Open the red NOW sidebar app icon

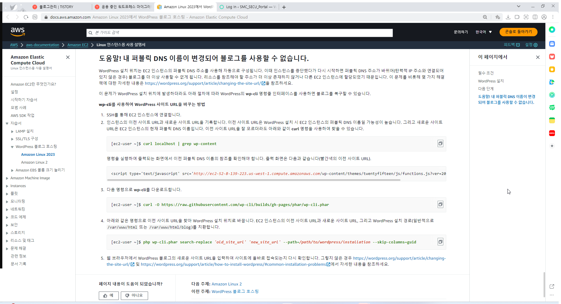(x=552, y=133)
